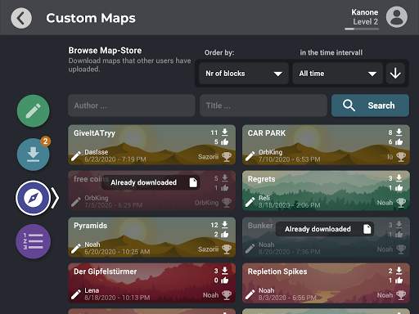Click download icon on Pyramids
Image resolution: width=419 pixels, height=314 pixels.
coord(225,225)
